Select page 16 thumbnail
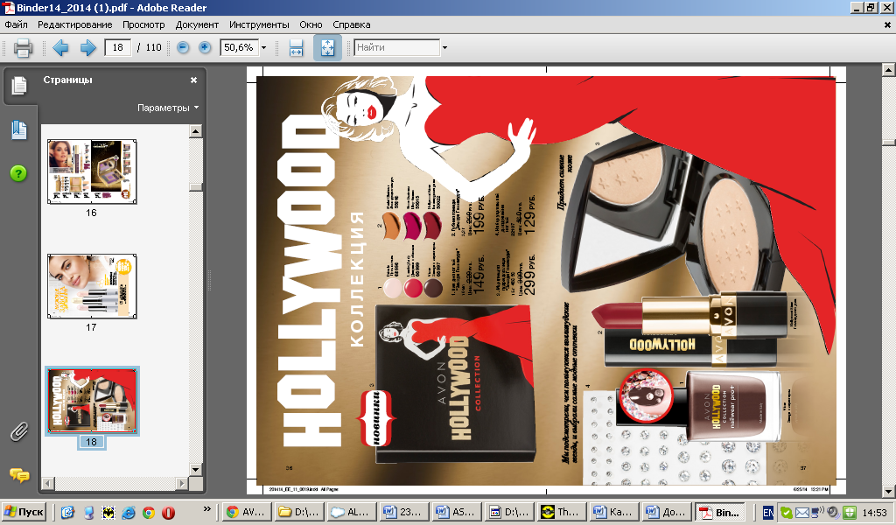 point(92,171)
